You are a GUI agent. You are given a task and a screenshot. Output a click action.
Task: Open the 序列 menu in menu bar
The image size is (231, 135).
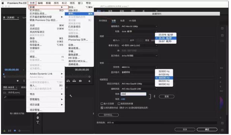pos(56,3)
